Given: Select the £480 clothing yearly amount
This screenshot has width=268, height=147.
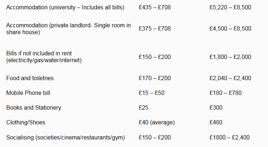Looking at the screenshot, I should click(x=216, y=122).
